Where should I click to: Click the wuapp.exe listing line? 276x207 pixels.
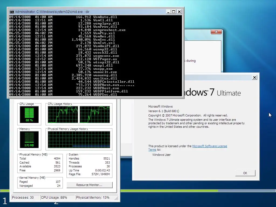coord(61,69)
